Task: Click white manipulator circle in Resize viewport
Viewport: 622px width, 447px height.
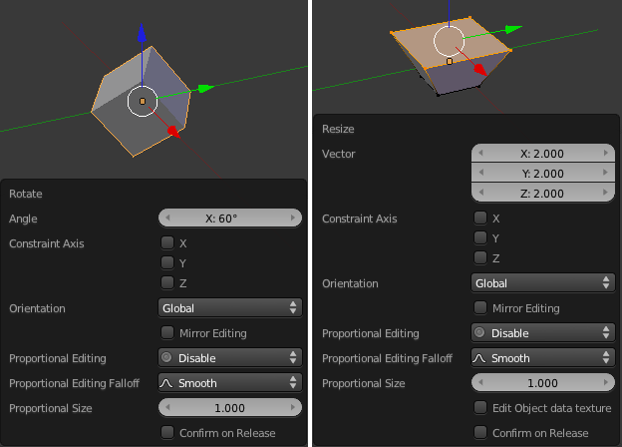Action: (x=450, y=42)
